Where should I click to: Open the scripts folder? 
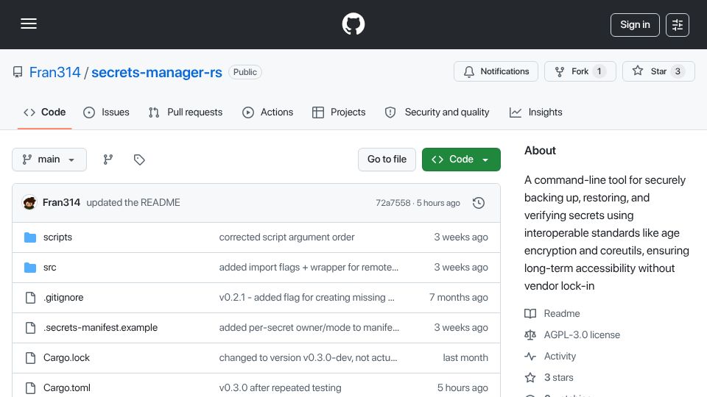click(x=57, y=237)
